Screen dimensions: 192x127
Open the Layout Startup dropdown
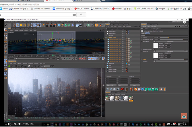(x=177, y=22)
